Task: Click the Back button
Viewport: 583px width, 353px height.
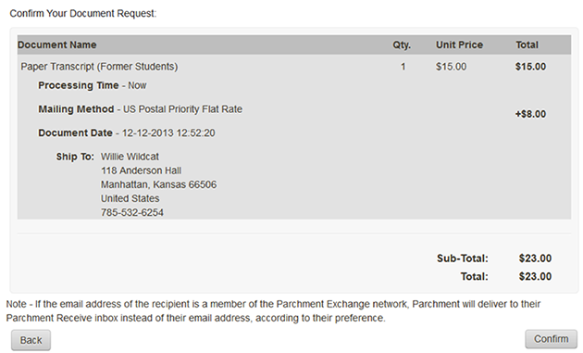Action: click(x=31, y=340)
